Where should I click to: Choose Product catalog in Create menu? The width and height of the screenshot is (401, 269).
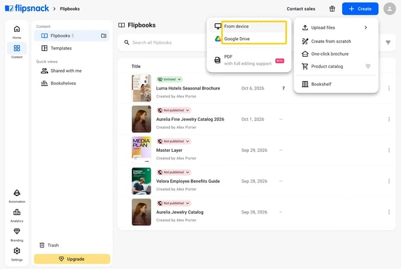(336, 66)
